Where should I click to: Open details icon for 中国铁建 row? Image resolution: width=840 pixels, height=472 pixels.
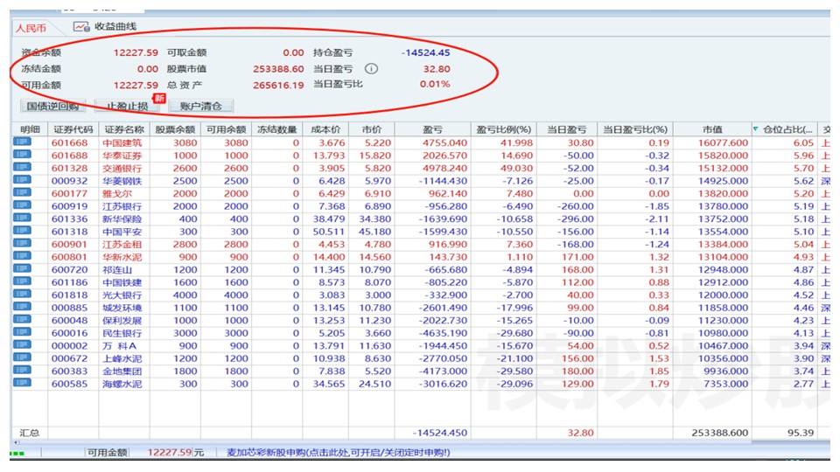(22, 281)
